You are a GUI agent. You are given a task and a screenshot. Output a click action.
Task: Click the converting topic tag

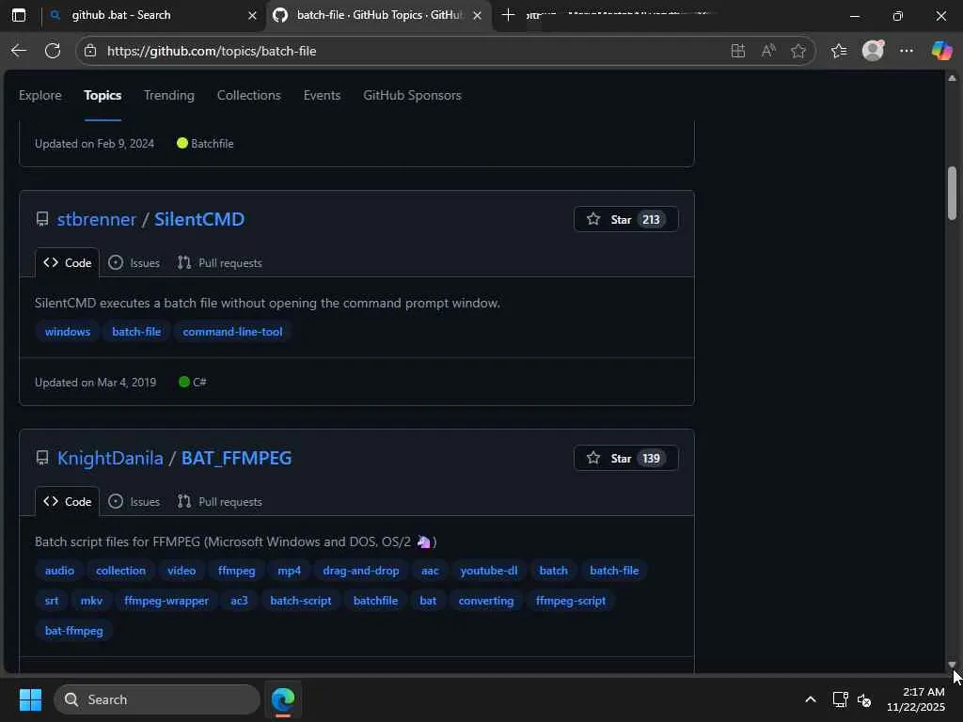pyautogui.click(x=486, y=601)
